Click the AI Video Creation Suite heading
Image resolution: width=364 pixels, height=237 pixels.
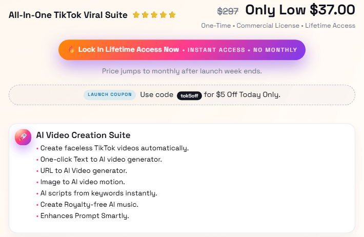pos(83,135)
